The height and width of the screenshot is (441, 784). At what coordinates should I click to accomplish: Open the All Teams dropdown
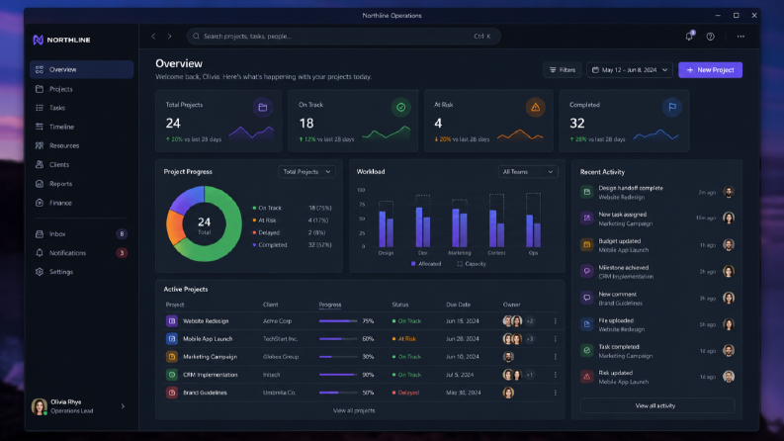[x=528, y=171]
